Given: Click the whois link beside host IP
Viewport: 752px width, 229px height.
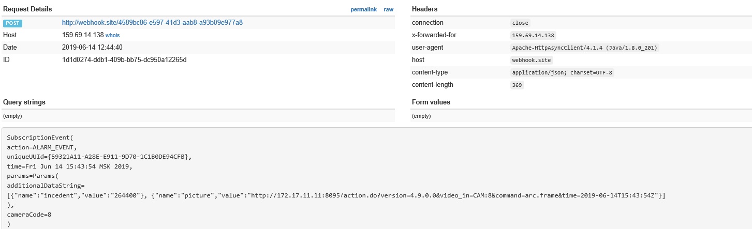Looking at the screenshot, I should 113,35.
